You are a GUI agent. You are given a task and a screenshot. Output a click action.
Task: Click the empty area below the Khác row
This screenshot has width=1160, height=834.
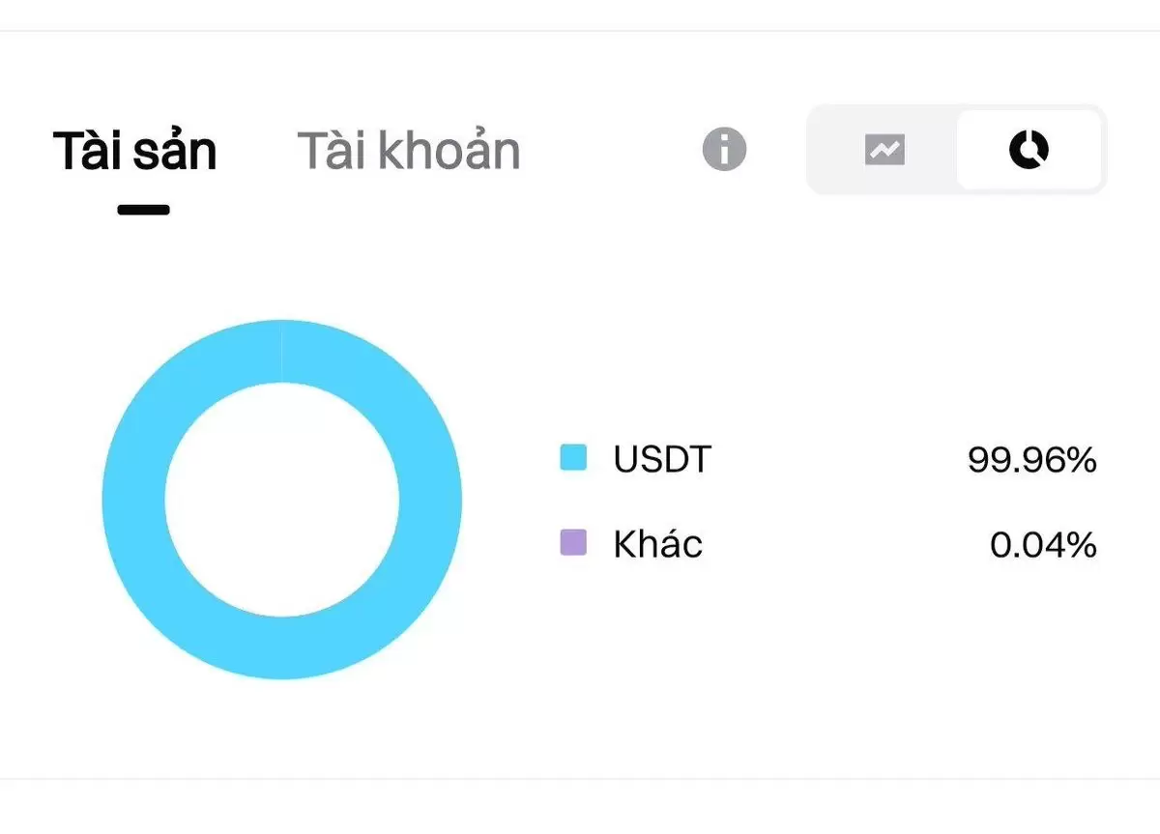828,657
